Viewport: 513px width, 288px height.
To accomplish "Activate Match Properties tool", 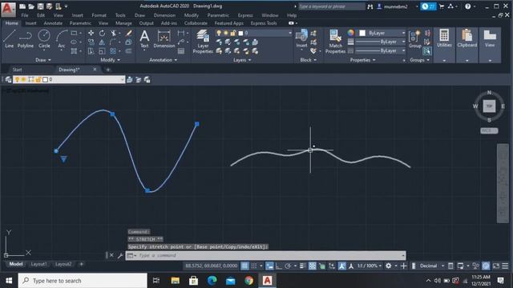I will [x=335, y=41].
